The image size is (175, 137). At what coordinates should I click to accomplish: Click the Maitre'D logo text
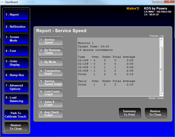point(133,9)
